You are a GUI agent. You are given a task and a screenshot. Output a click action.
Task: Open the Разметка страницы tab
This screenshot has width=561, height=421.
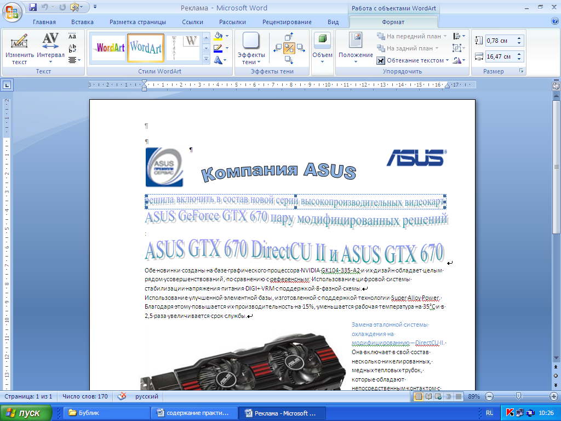tap(138, 22)
